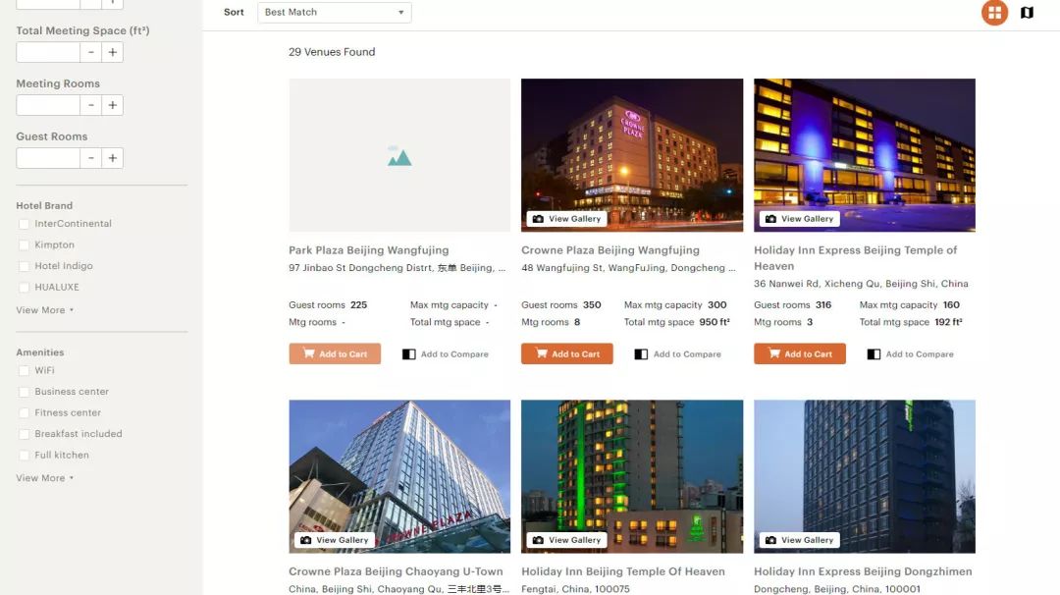Viewport: 1060px width, 595px height.
Task: View Gallery for Holiday Inn Express Beijing Dongzhimen
Action: tap(800, 540)
